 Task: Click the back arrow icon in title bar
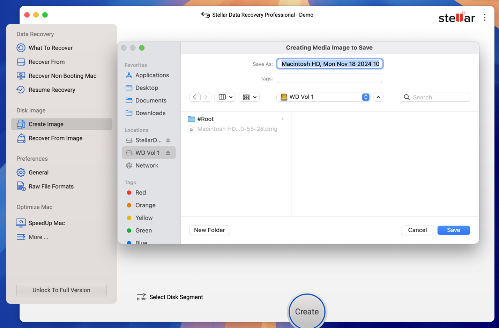pyautogui.click(x=205, y=15)
